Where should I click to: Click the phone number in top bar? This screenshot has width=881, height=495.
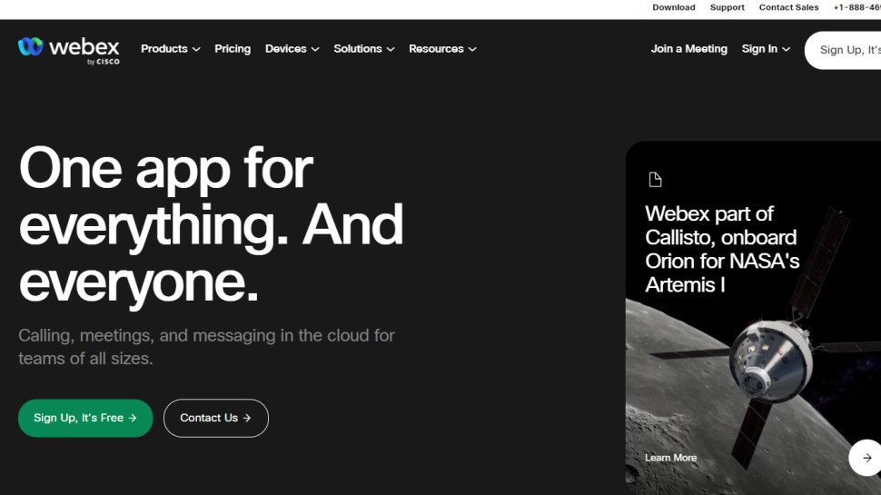pos(856,7)
